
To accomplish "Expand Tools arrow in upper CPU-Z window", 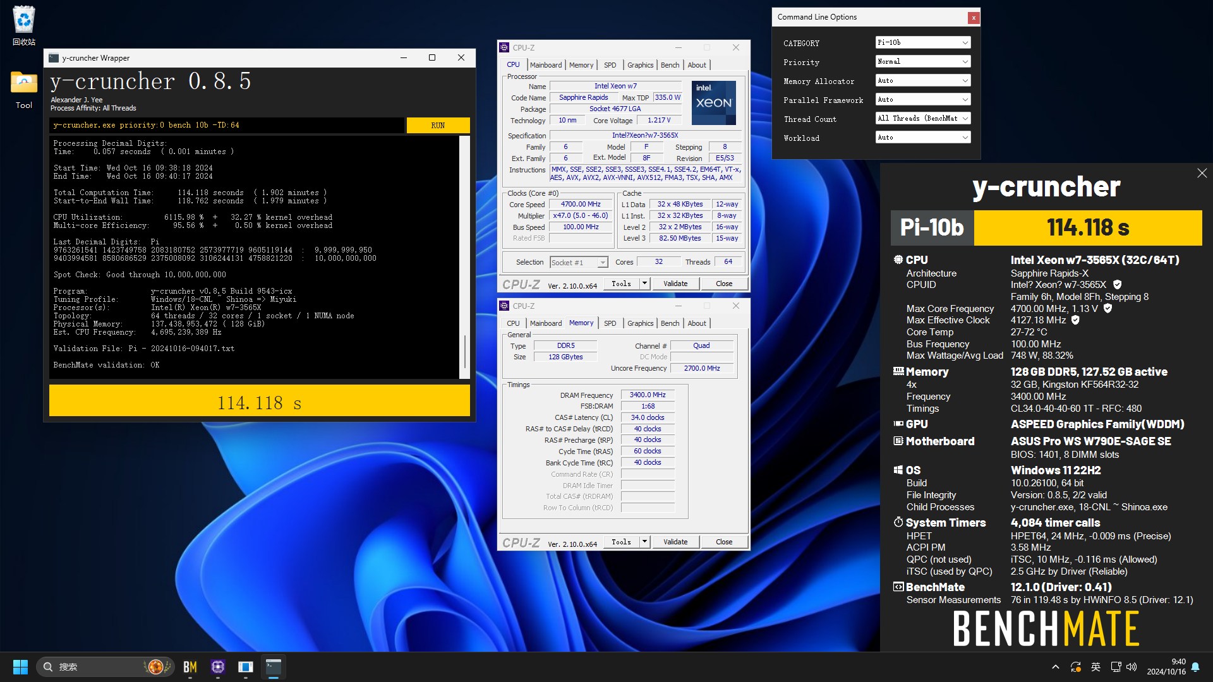I will tap(644, 284).
